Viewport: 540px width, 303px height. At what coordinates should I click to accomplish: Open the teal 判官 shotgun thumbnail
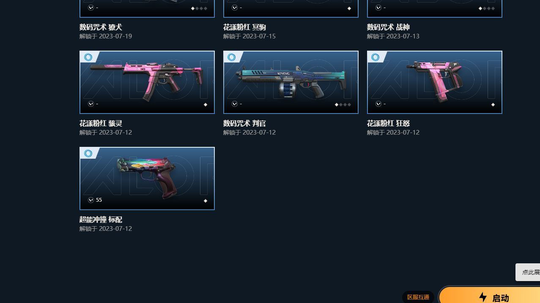tap(291, 82)
